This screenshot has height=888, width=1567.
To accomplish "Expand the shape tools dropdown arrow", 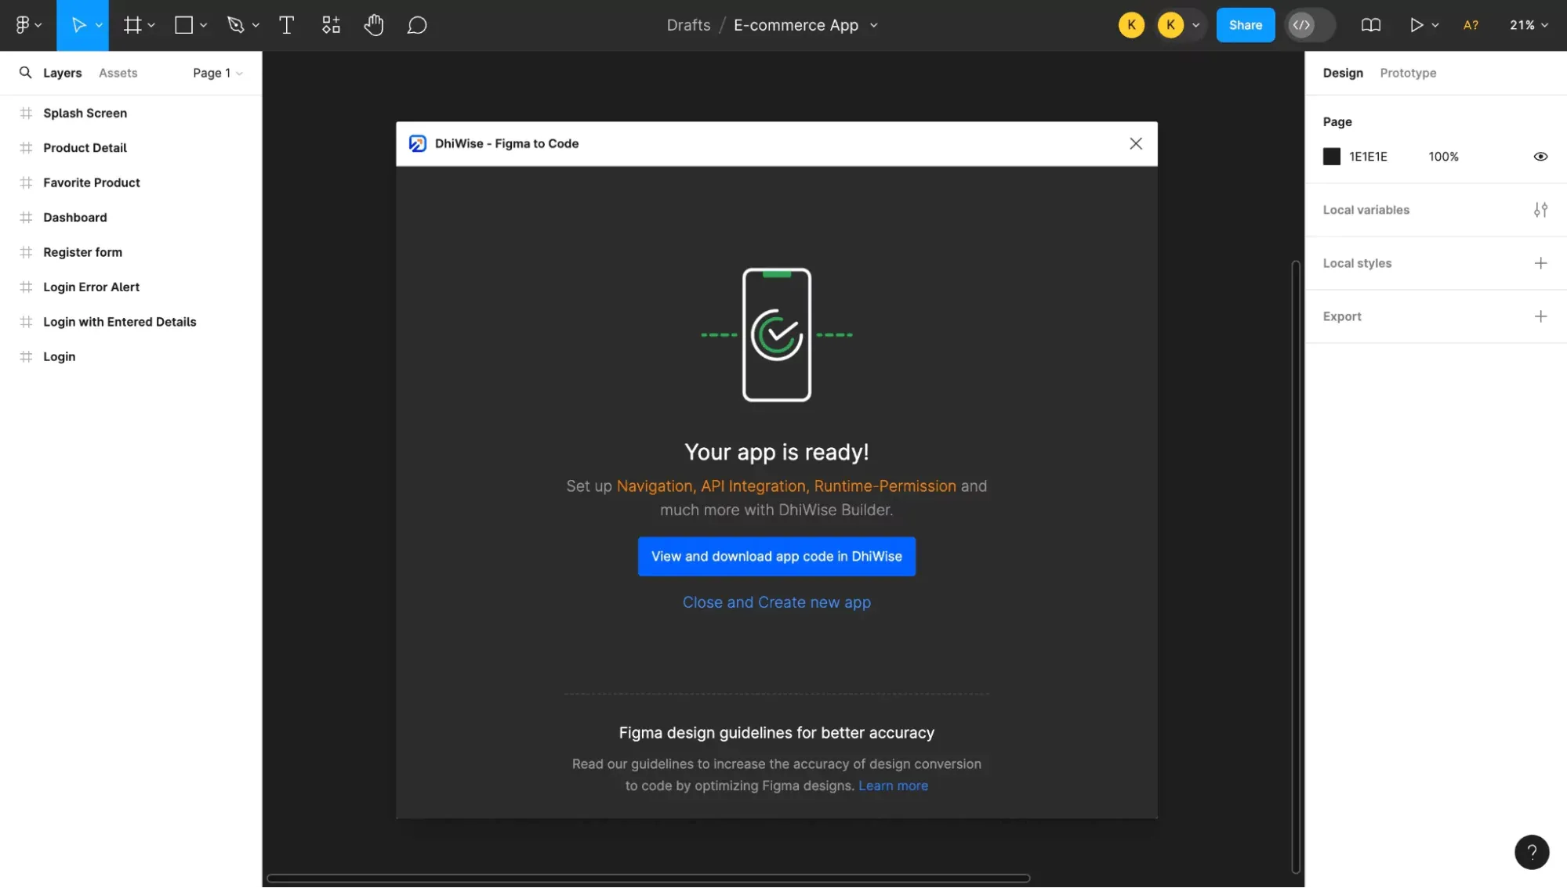I will coord(203,24).
